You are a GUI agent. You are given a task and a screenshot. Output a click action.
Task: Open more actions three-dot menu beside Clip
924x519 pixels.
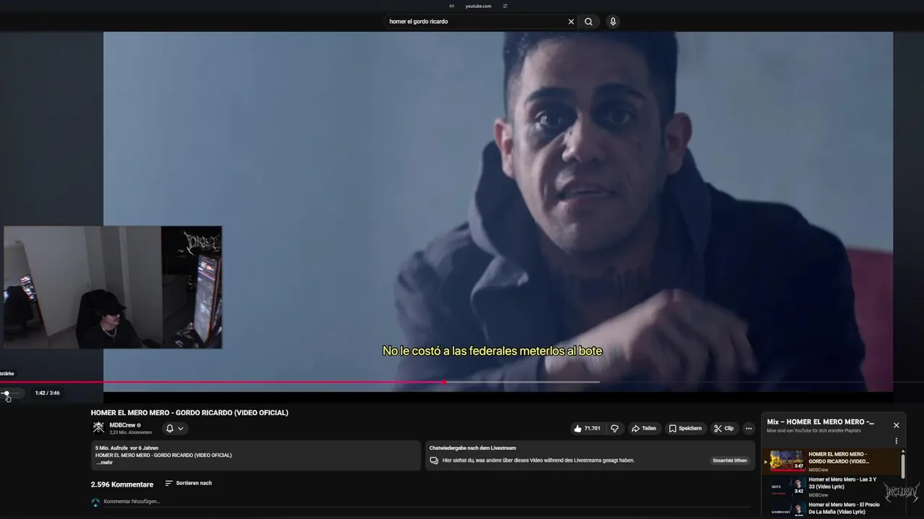749,428
